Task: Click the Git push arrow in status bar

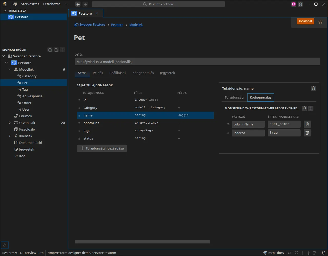Action: click(x=303, y=253)
